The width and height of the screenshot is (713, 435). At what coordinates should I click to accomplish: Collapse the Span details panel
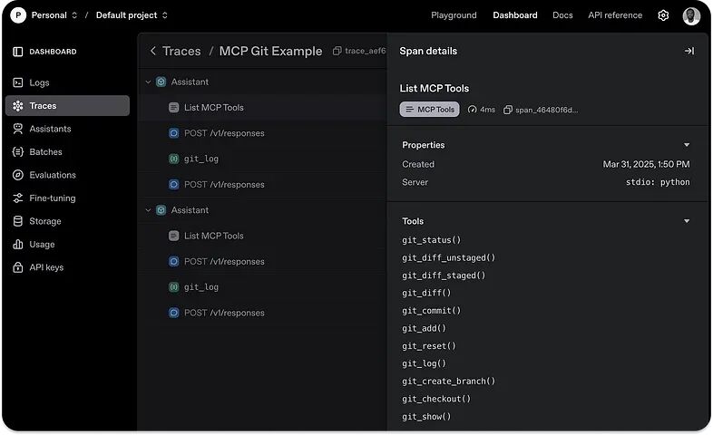point(689,51)
